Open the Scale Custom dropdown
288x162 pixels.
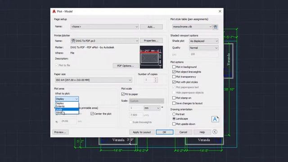pyautogui.click(x=146, y=101)
